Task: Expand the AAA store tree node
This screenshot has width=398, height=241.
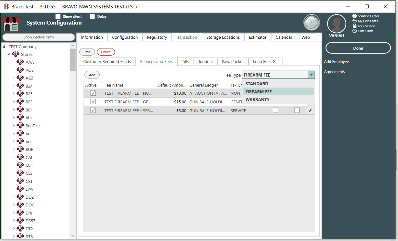Action: coord(14,62)
